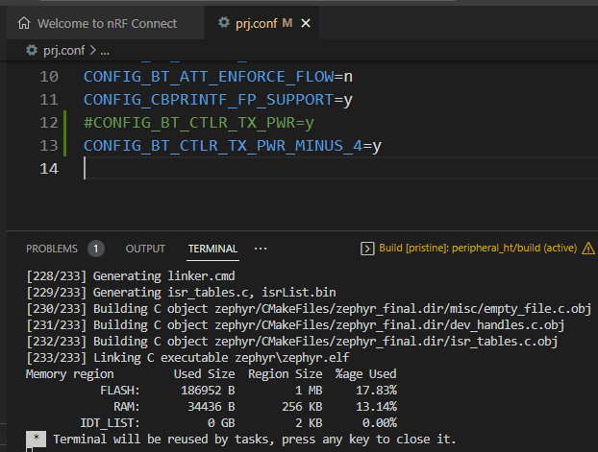The image size is (598, 452).
Task: Click the gear icon in the breadcrumb
Action: point(31,50)
